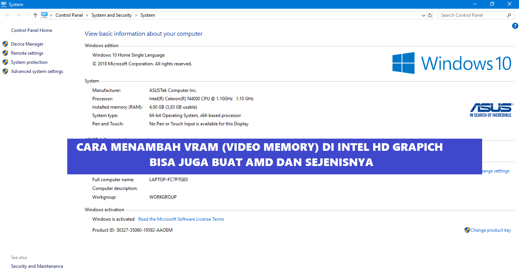This screenshot has width=519, height=275.
Task: Click the WORKGROUP value
Action: [x=163, y=197]
